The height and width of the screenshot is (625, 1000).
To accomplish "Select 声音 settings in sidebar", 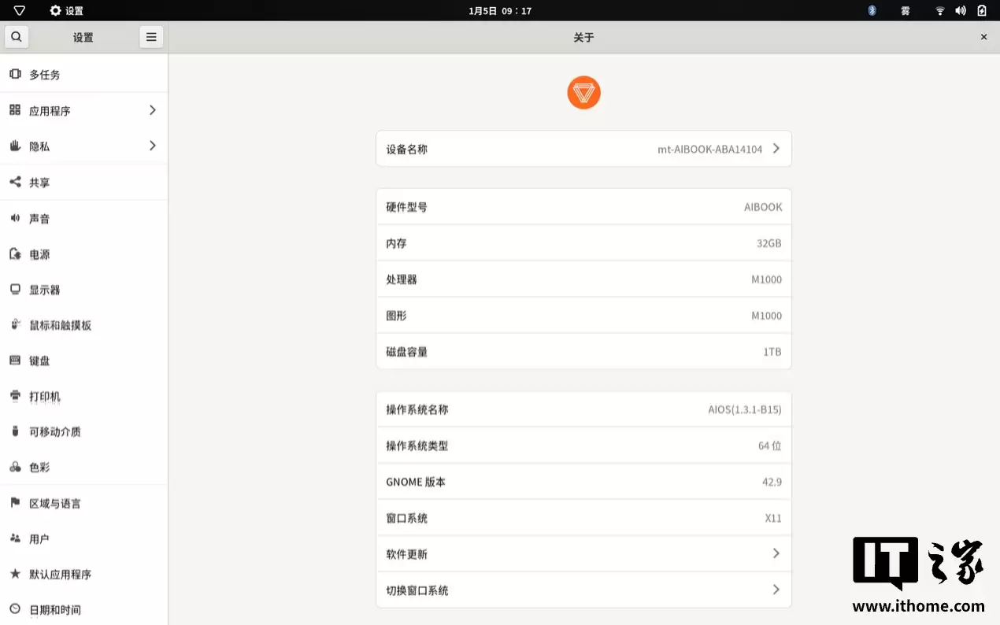I will (39, 219).
